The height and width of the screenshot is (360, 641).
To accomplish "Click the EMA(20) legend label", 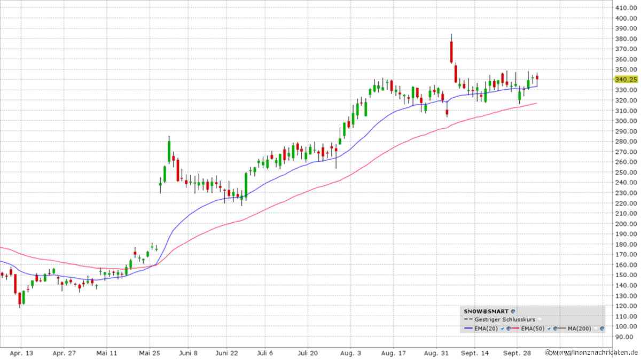I will coord(486,328).
